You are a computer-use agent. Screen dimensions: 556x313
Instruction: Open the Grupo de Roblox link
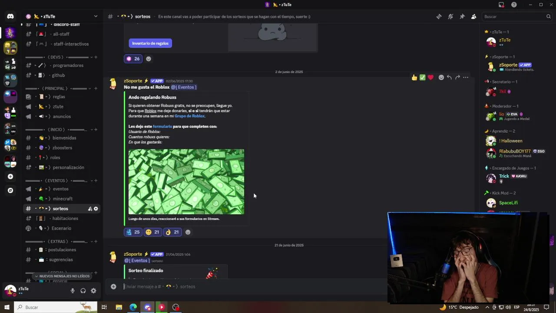tap(189, 116)
